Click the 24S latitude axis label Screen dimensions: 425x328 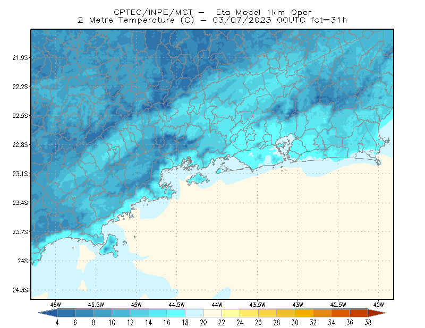click(22, 261)
